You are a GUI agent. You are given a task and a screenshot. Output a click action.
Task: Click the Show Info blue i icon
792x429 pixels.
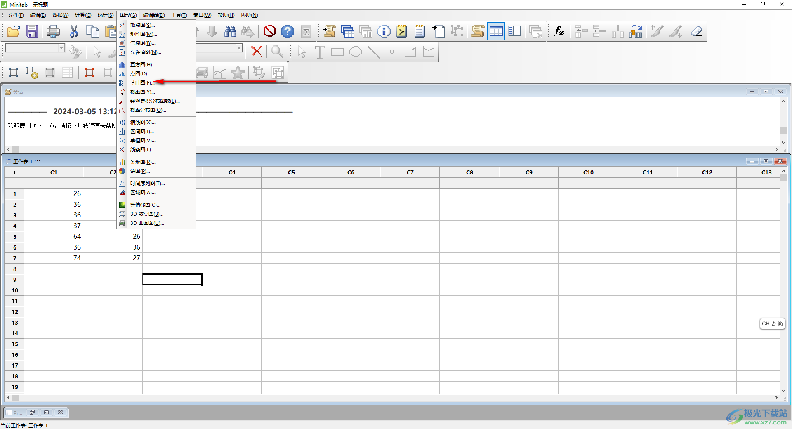tap(384, 31)
